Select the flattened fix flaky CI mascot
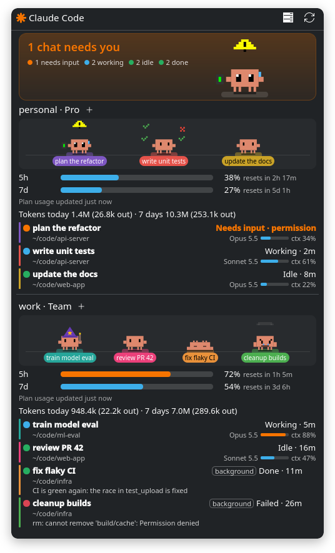 [x=200, y=346]
